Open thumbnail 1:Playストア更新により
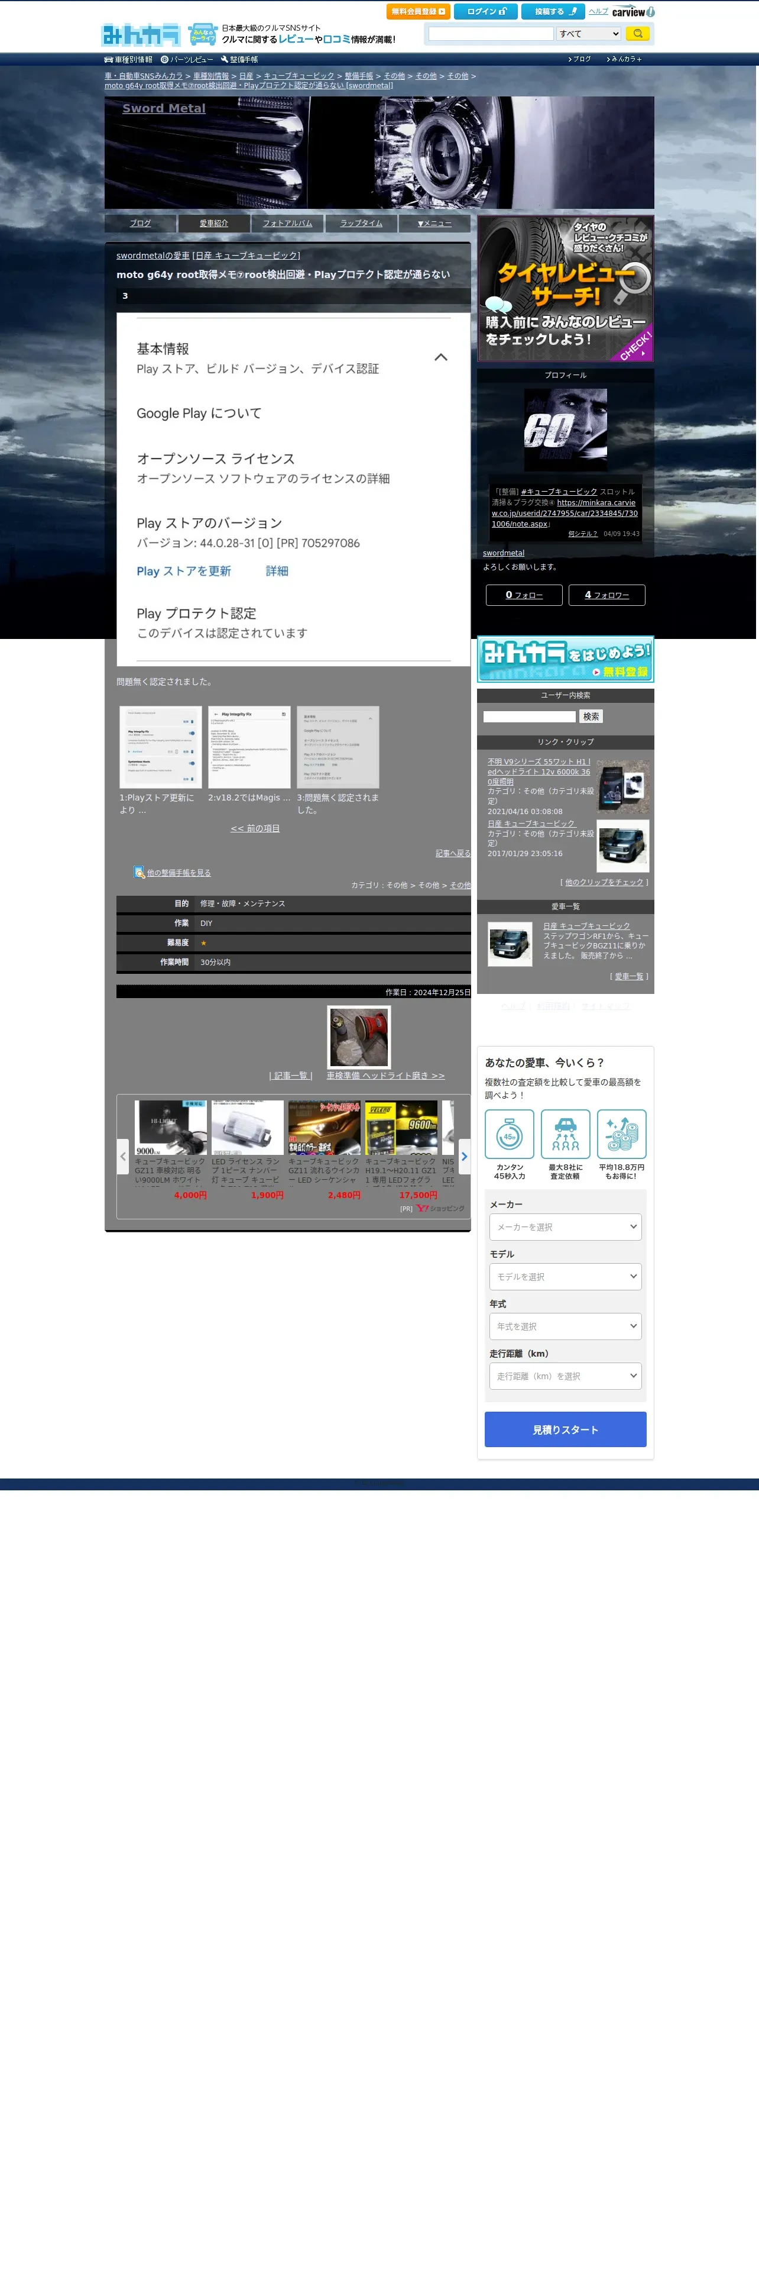759x2279 pixels. pos(161,747)
